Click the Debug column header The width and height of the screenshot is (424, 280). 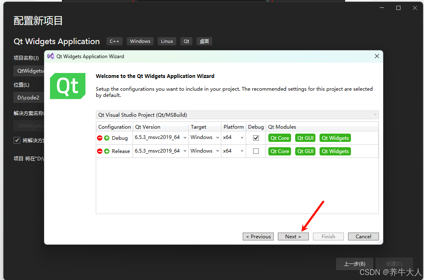pyautogui.click(x=256, y=127)
